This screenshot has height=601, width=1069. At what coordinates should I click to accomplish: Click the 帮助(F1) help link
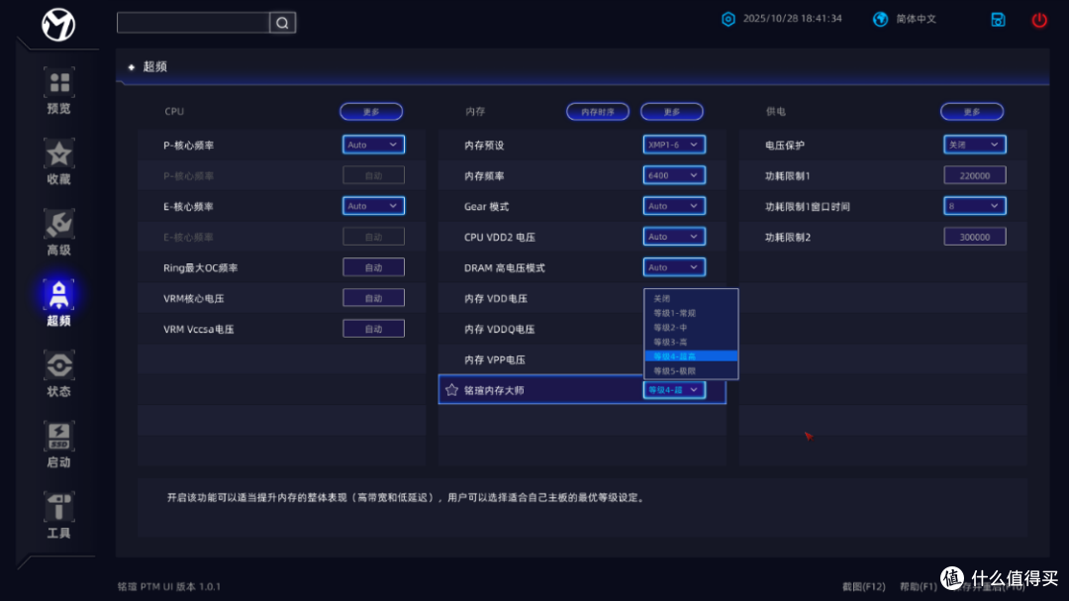click(x=918, y=587)
